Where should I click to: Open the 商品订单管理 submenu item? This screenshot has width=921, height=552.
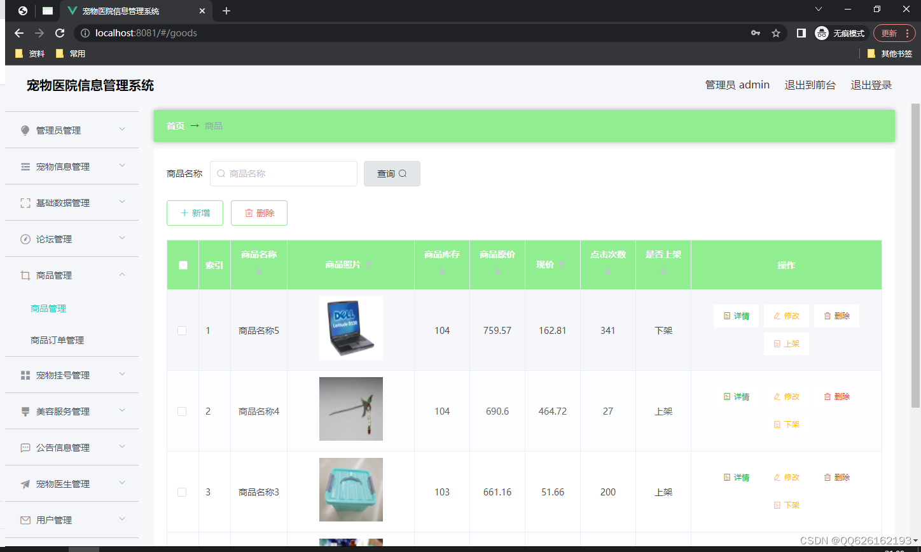(57, 340)
